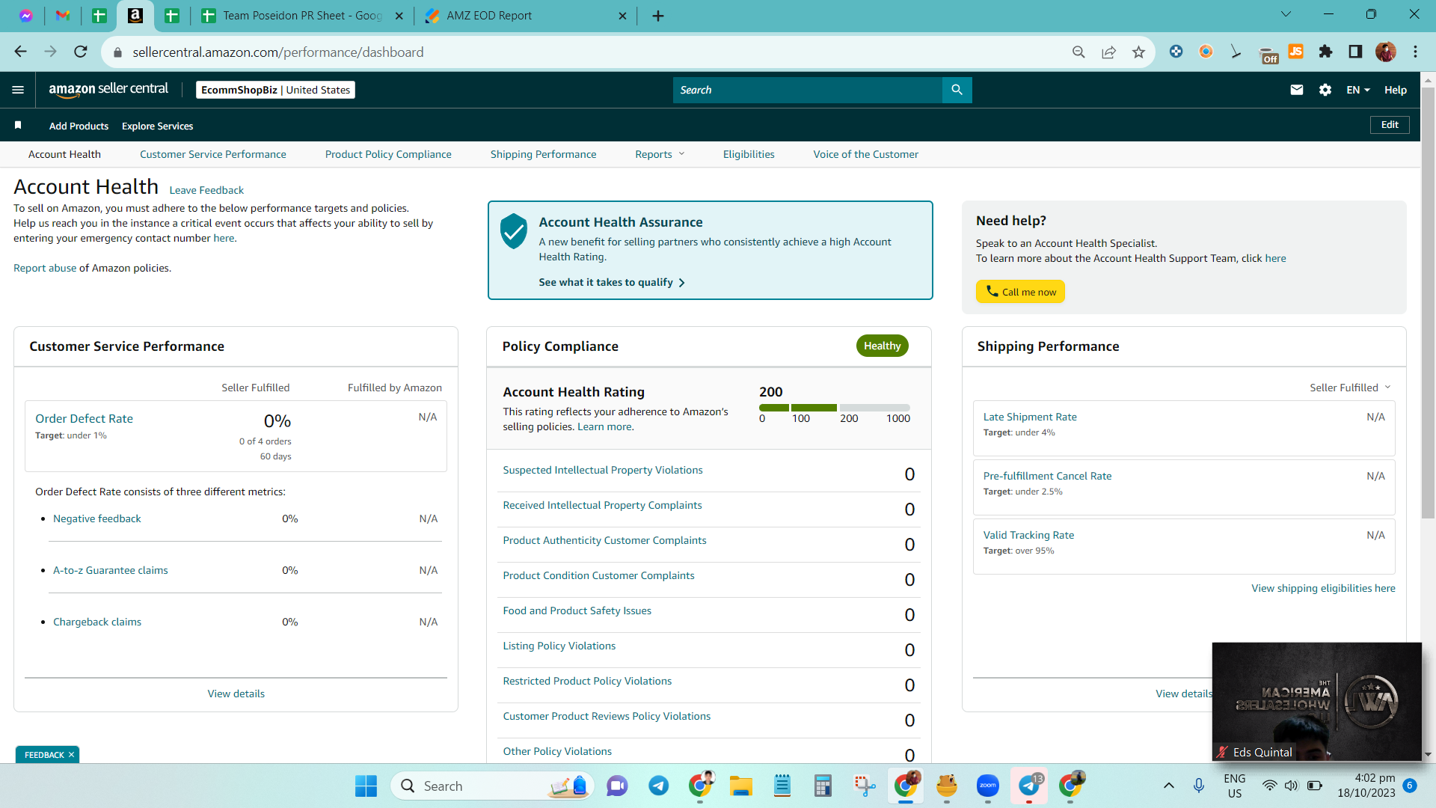1436x808 pixels.
Task: Open Calculator from the taskbar
Action: point(823,786)
